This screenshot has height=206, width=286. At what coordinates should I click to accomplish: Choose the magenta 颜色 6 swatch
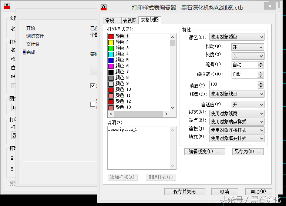111,66
